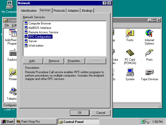Click the network tray icon in taskbar

tap(147, 122)
